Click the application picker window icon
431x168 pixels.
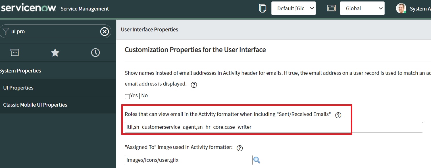tap(331, 8)
